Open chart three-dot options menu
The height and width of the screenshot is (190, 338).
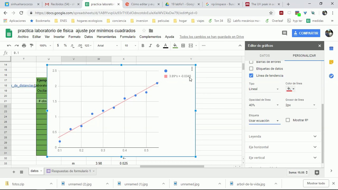pyautogui.click(x=192, y=69)
